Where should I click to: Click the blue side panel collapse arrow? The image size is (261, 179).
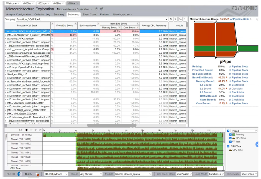257,144
